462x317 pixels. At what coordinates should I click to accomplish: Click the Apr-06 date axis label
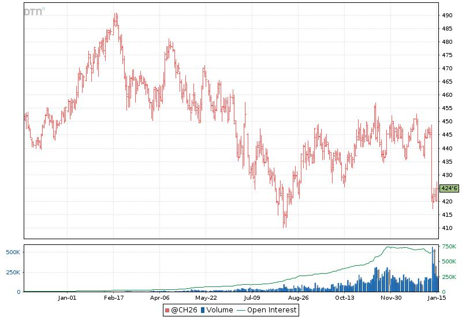[160, 298]
